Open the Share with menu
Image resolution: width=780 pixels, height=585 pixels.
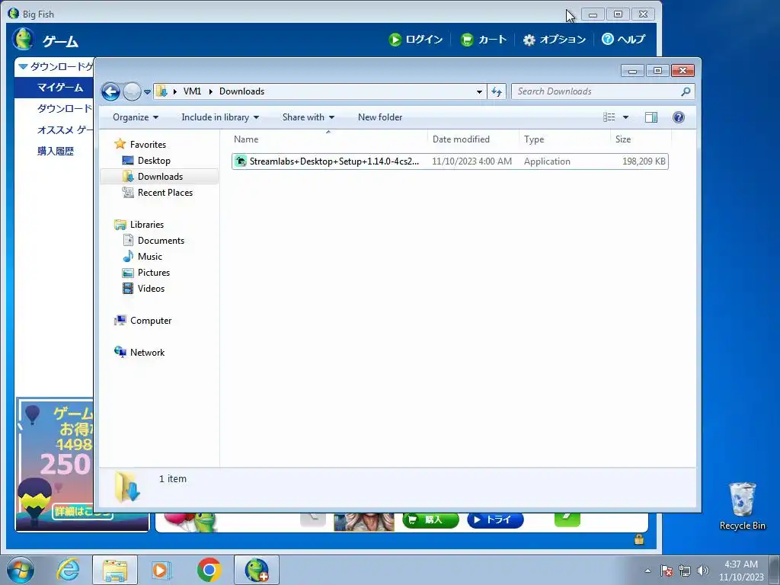click(x=308, y=117)
